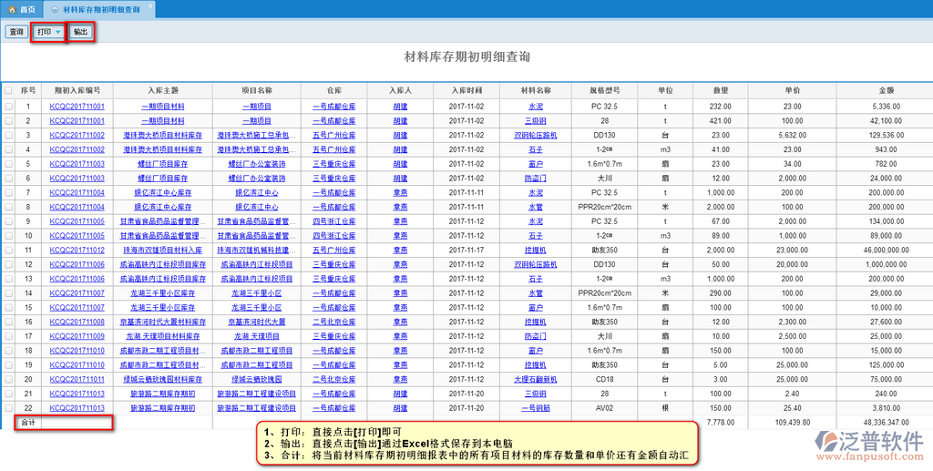Open the 一号钢筋 material link
The height and width of the screenshot is (471, 933).
pos(535,407)
